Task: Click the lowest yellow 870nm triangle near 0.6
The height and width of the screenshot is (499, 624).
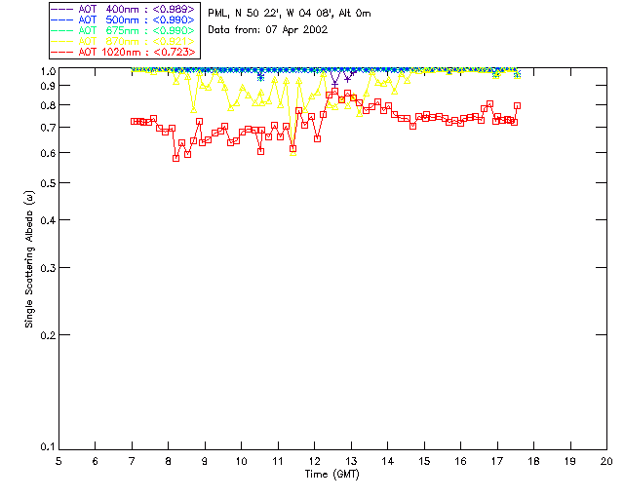Action: [293, 152]
